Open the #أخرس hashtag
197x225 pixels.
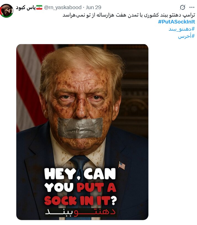coord(187,36)
